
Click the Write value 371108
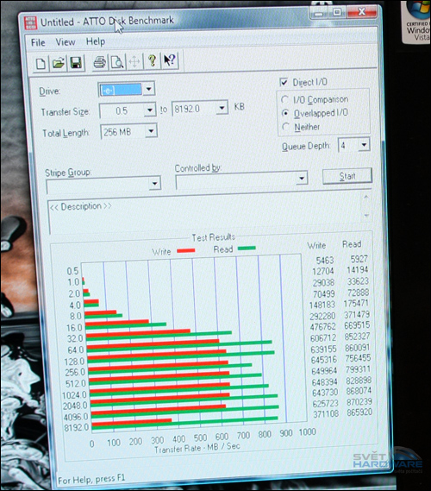[326, 414]
